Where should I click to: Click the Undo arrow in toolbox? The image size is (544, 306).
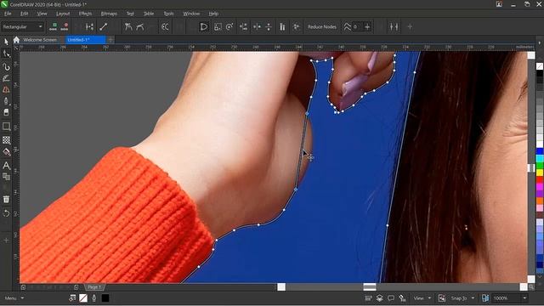click(x=6, y=213)
